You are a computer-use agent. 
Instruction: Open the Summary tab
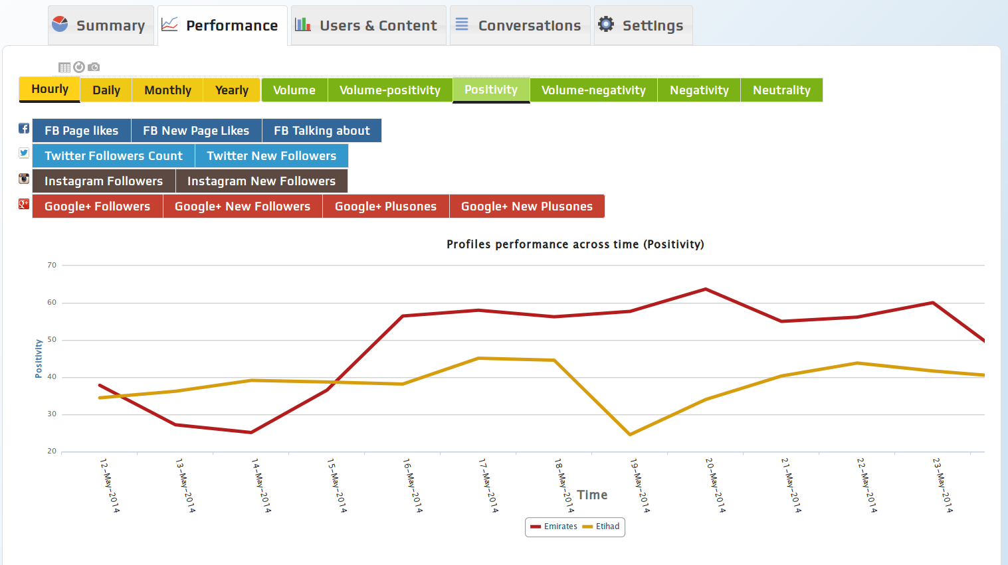pyautogui.click(x=101, y=26)
